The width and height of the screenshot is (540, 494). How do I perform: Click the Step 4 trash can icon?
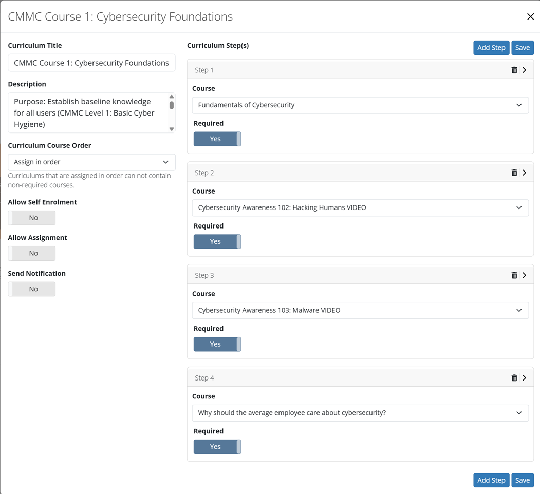514,378
